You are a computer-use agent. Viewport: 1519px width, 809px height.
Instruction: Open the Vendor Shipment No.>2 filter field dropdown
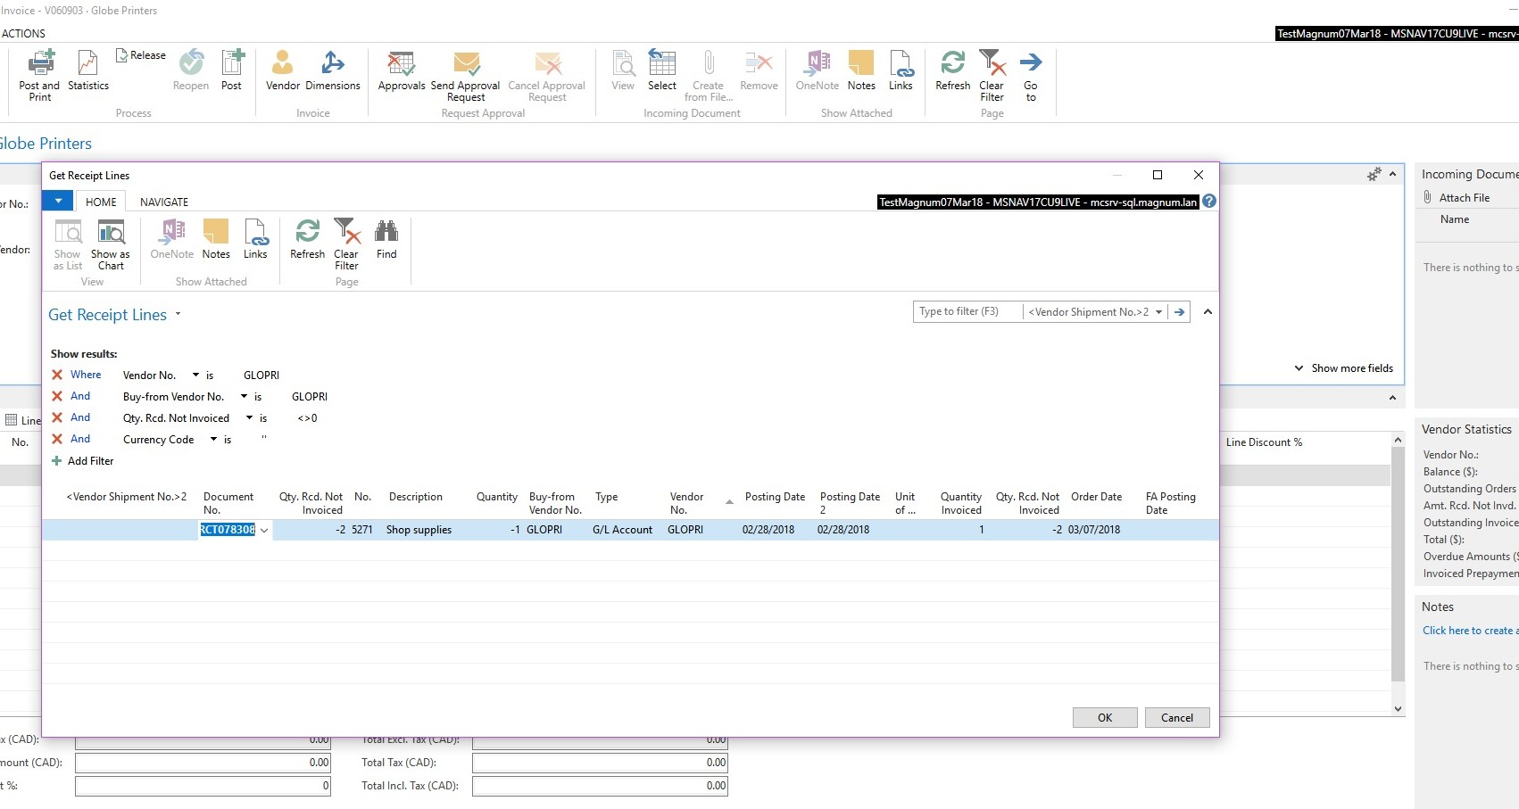[x=1158, y=312]
